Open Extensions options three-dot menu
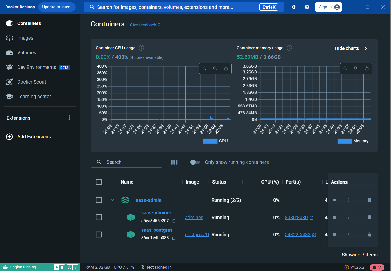This screenshot has height=271, width=391. 69,118
